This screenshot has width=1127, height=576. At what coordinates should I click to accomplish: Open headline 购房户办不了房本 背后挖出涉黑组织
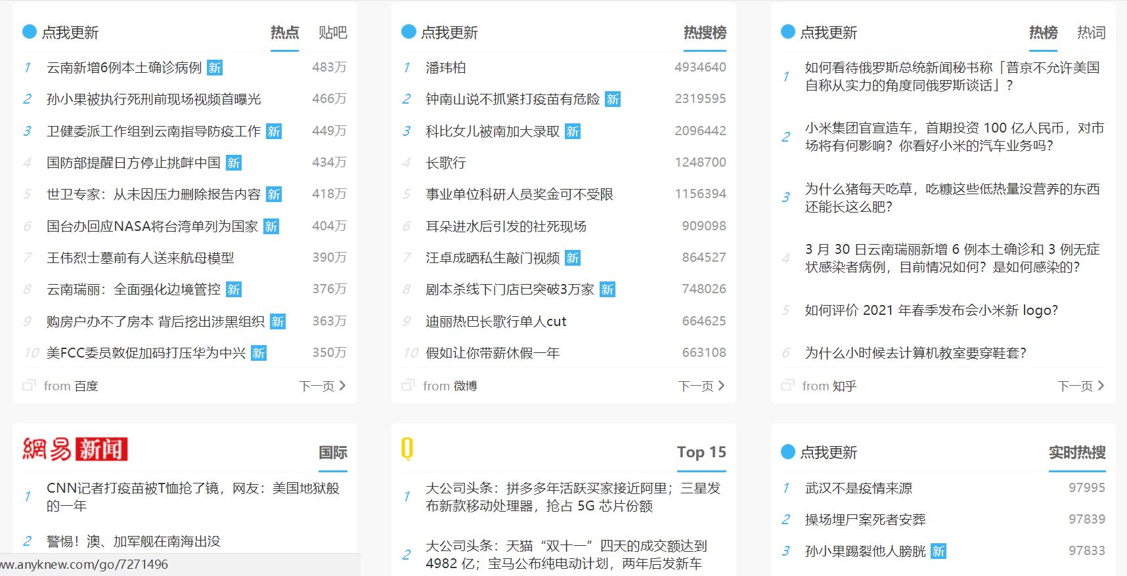tap(156, 321)
